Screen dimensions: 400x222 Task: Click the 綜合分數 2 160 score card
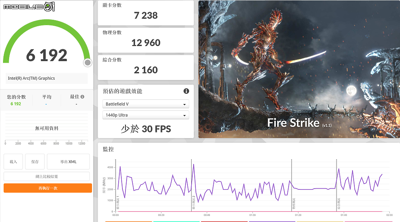146,68
